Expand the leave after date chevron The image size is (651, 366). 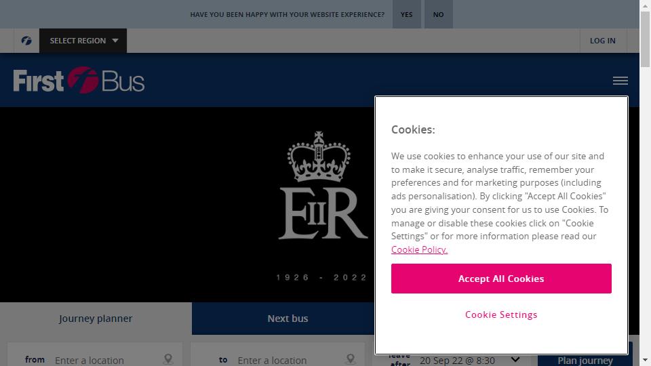click(515, 359)
